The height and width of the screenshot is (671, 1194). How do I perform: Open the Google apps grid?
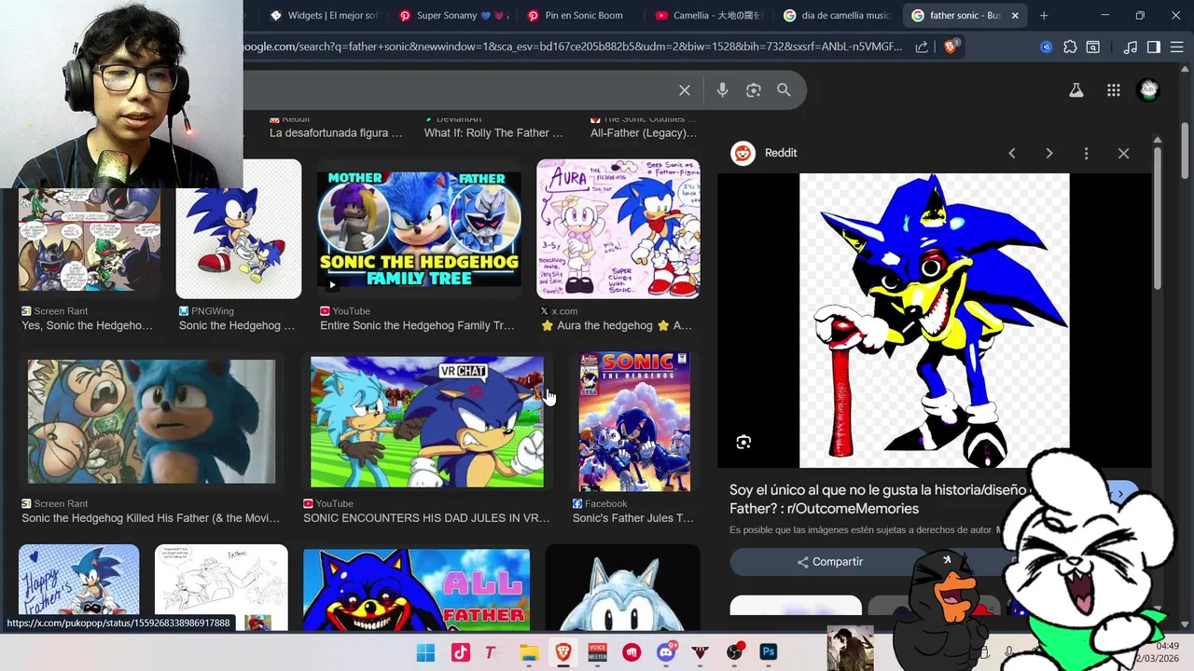click(1113, 90)
